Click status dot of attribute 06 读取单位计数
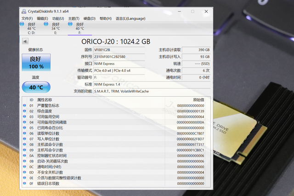The width and height of the screenshot is (294, 196). 24,133
